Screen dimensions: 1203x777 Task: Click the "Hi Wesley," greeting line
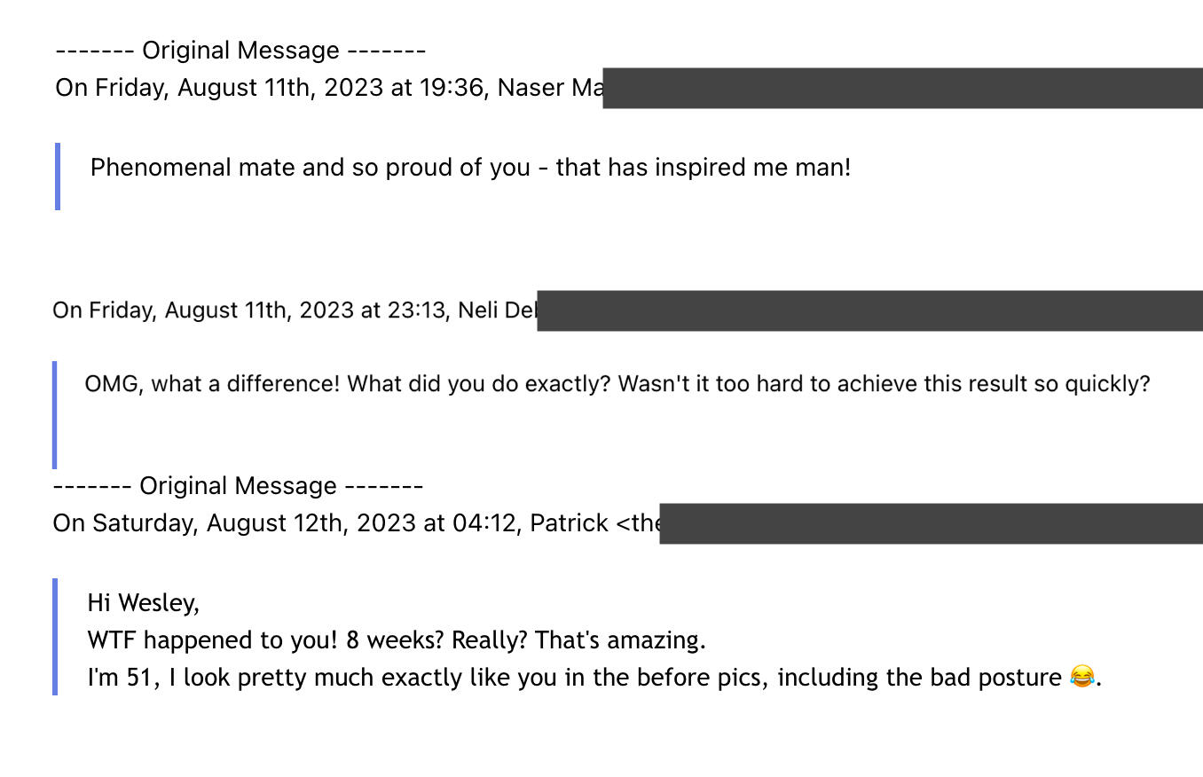coord(143,603)
